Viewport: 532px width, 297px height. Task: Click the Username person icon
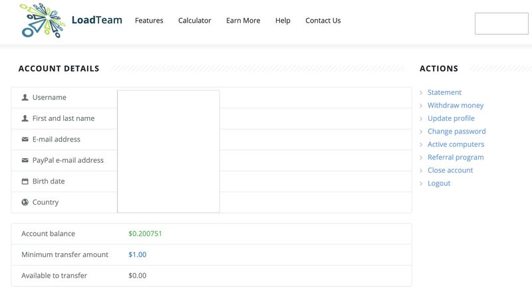click(25, 98)
